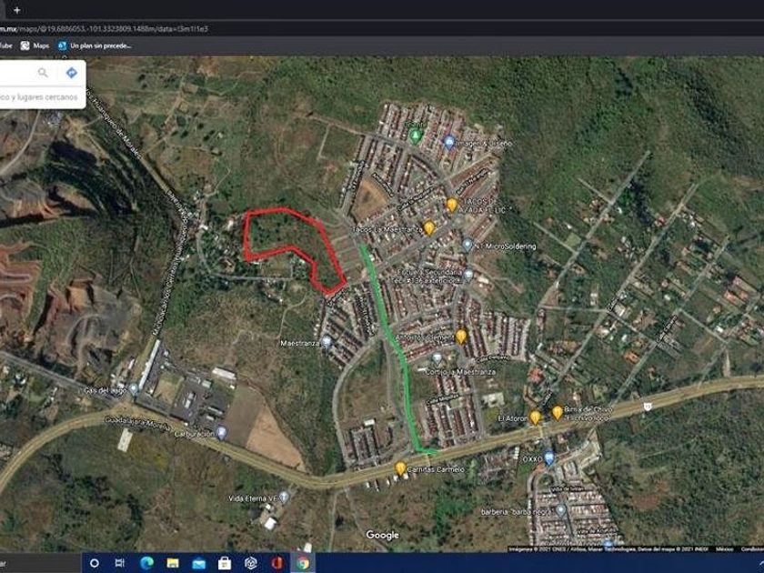Open Cortana search circle on taskbar
The image size is (764, 573).
click(x=95, y=563)
